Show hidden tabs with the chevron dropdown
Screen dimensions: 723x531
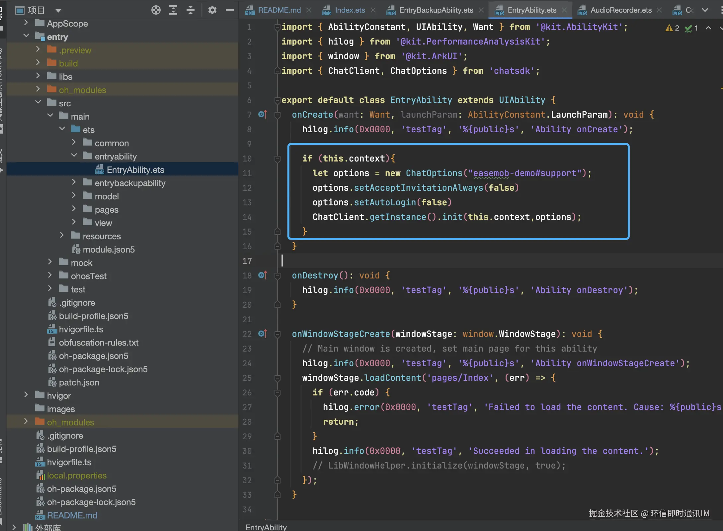point(705,10)
